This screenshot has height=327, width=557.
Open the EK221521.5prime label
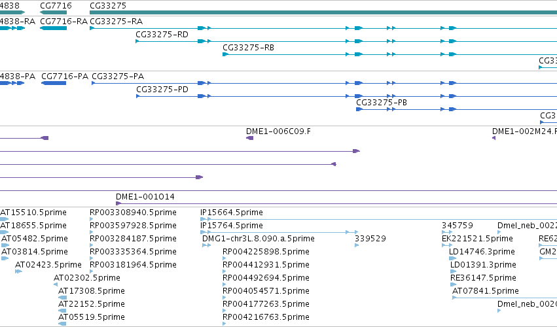[x=477, y=239]
